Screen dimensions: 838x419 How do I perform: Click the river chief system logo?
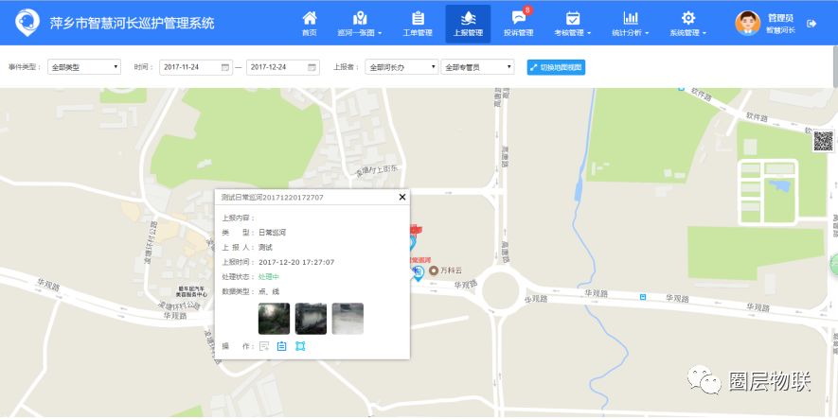(27, 23)
